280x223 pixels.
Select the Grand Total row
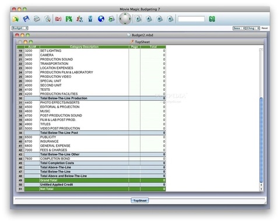pos(91,180)
